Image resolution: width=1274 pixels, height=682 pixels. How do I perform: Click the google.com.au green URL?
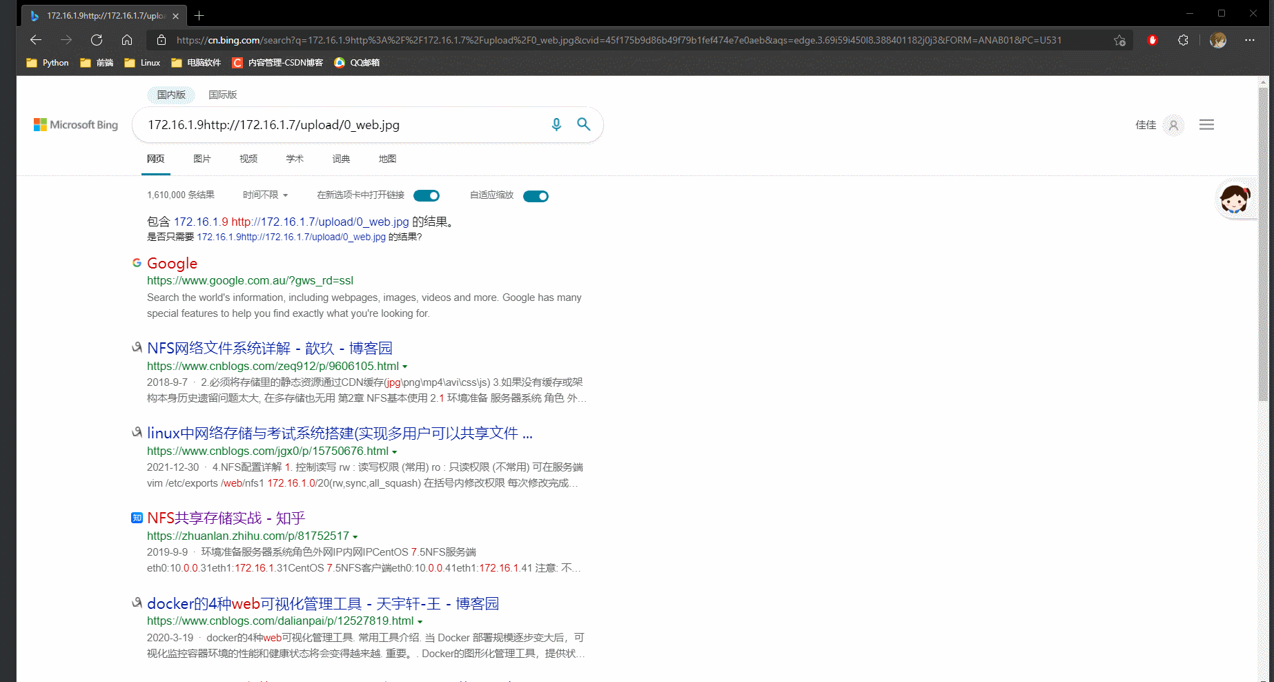click(x=250, y=280)
